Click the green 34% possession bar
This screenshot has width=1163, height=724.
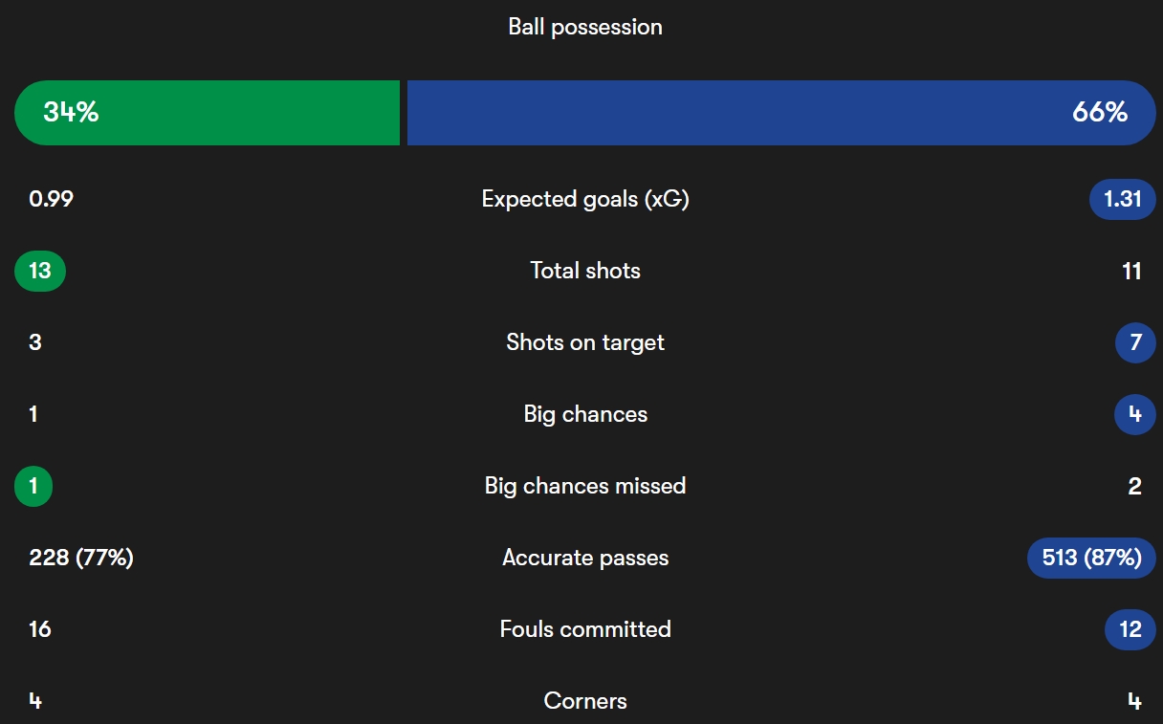pos(207,113)
